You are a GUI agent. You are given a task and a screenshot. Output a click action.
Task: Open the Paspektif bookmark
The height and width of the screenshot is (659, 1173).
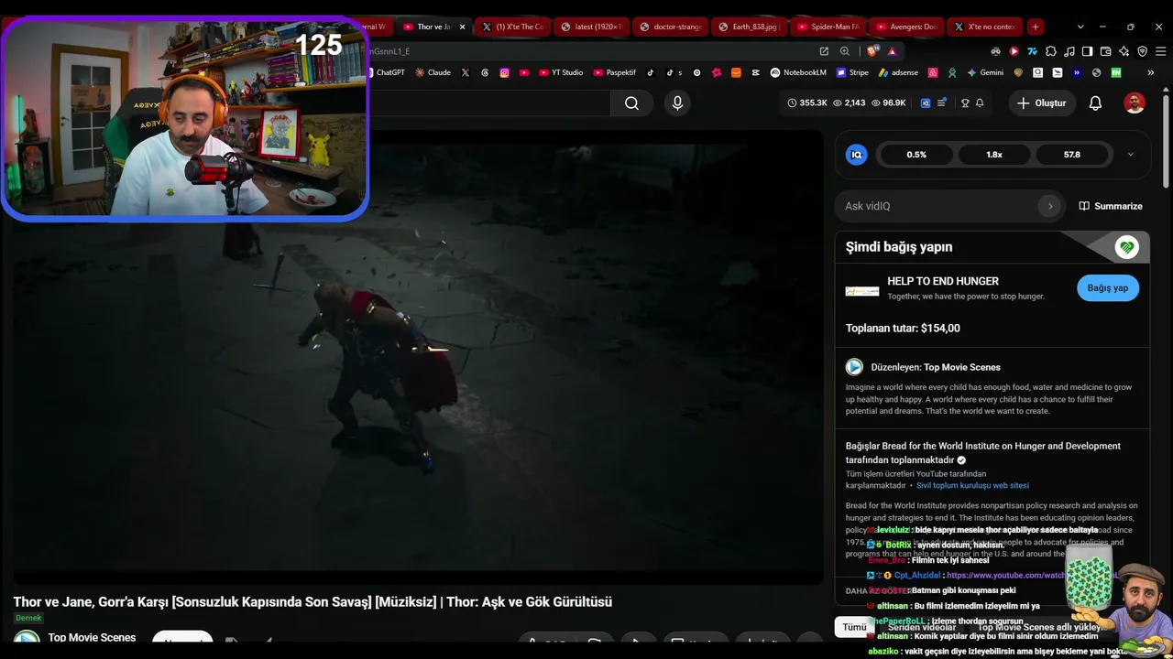point(615,72)
